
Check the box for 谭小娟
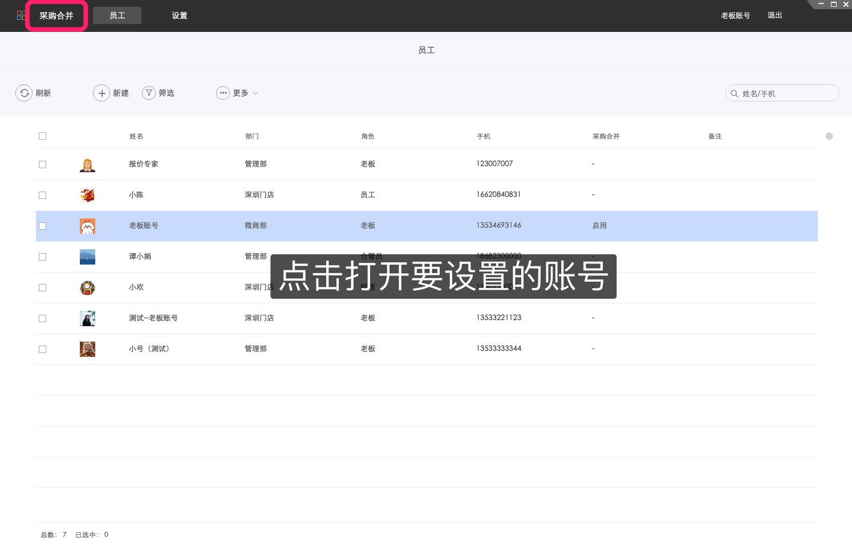click(42, 257)
